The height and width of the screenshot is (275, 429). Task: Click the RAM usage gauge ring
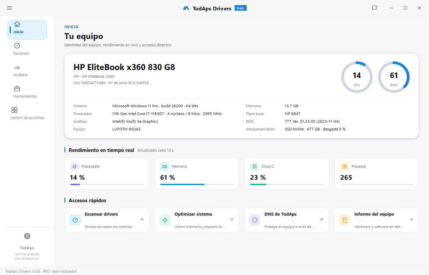[x=394, y=77]
